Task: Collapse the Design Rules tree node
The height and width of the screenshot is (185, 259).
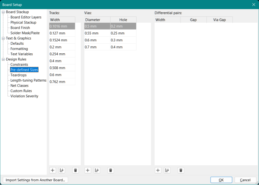Action: pos(3,59)
